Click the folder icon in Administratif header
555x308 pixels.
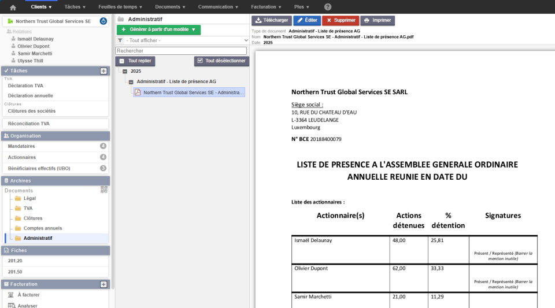click(121, 19)
